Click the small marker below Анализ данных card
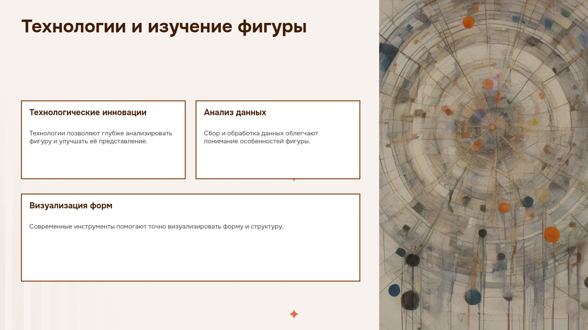Image resolution: width=588 pixels, height=330 pixels. 294,180
